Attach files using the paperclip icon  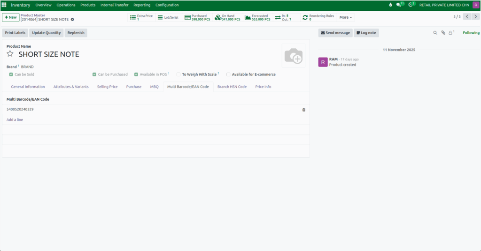[x=443, y=33]
